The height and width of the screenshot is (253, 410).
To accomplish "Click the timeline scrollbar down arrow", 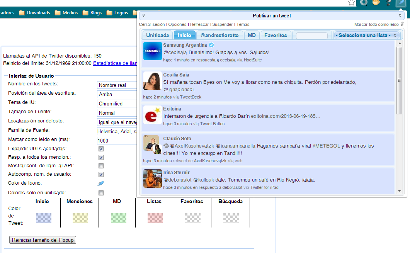I will tap(399, 191).
